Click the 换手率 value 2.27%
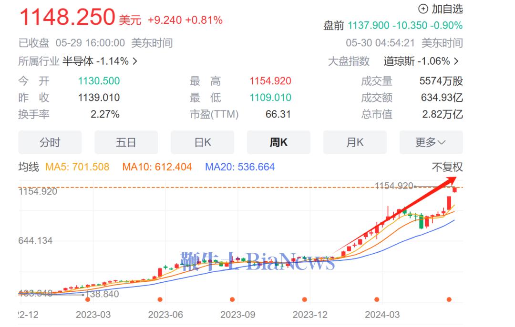 (105, 114)
